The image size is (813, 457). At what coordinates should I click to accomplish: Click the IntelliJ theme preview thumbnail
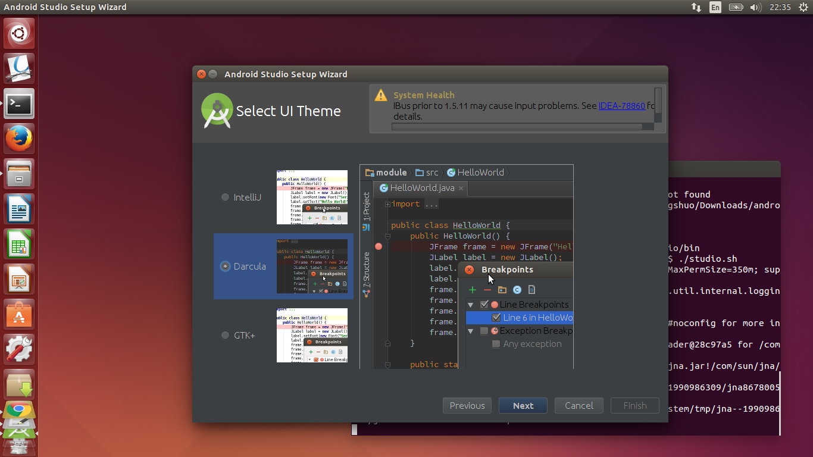(x=312, y=197)
